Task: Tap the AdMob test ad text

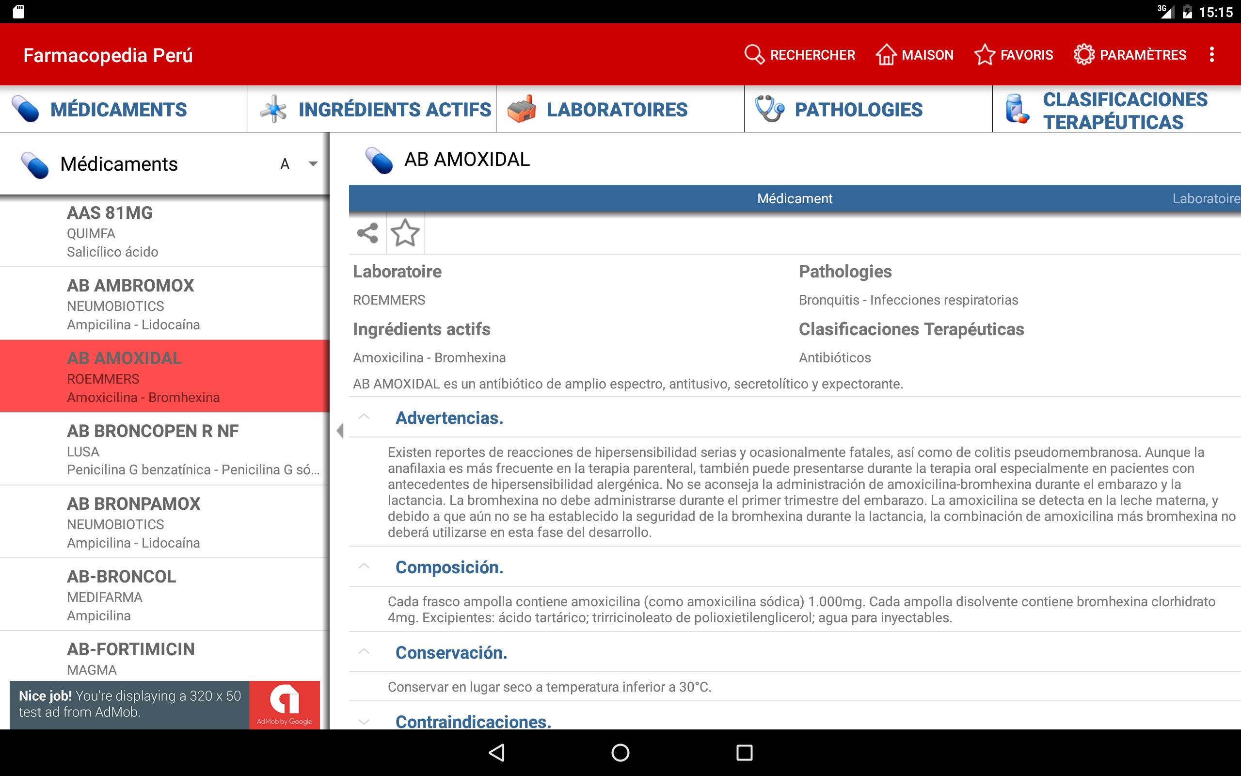Action: tap(130, 704)
